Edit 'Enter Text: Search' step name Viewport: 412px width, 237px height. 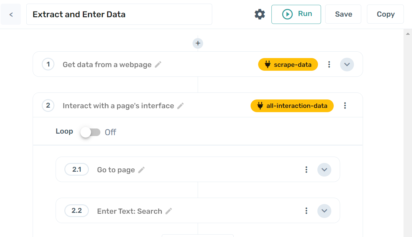(169, 211)
